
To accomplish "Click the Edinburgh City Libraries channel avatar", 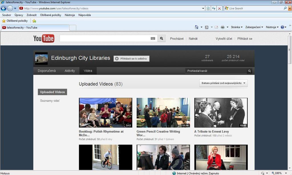I will pyautogui.click(x=41, y=58).
